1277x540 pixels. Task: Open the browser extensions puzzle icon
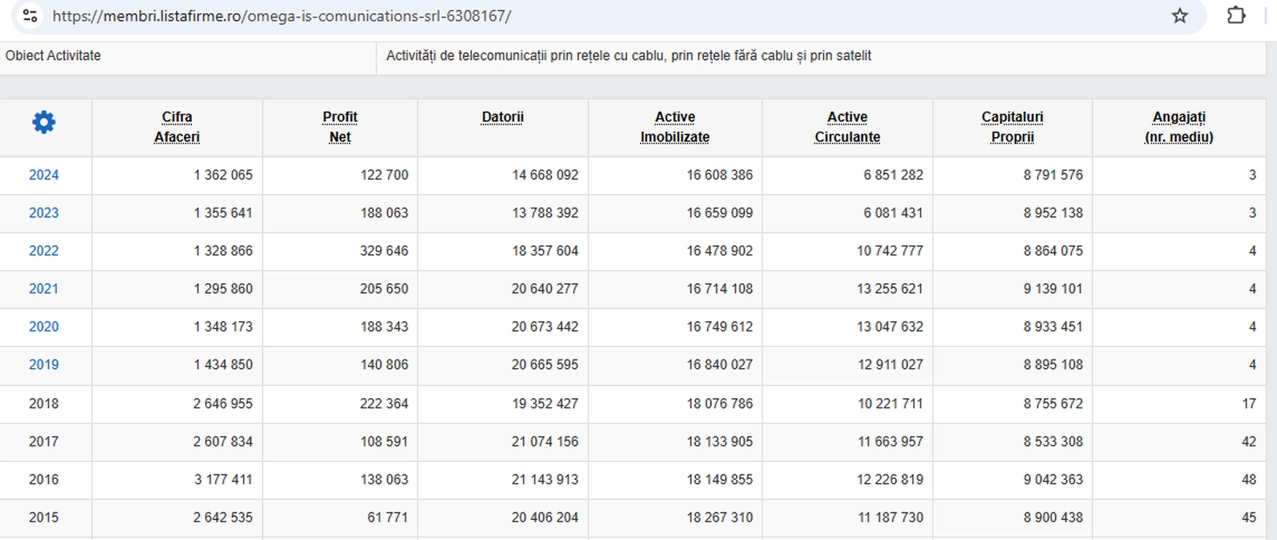(1236, 15)
